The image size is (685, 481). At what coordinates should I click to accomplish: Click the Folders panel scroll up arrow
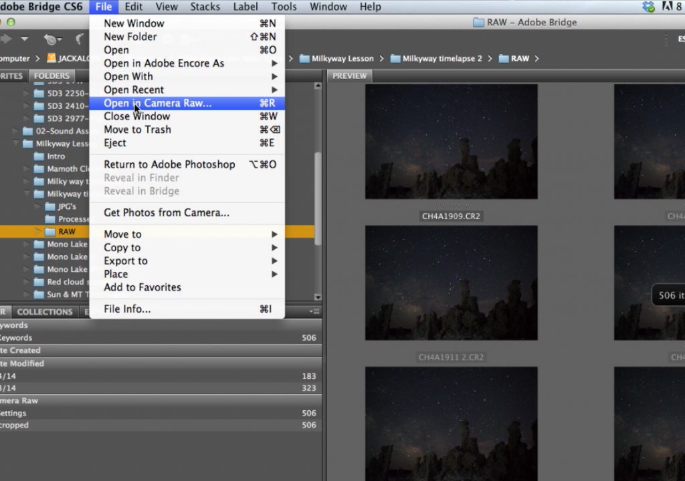click(318, 86)
